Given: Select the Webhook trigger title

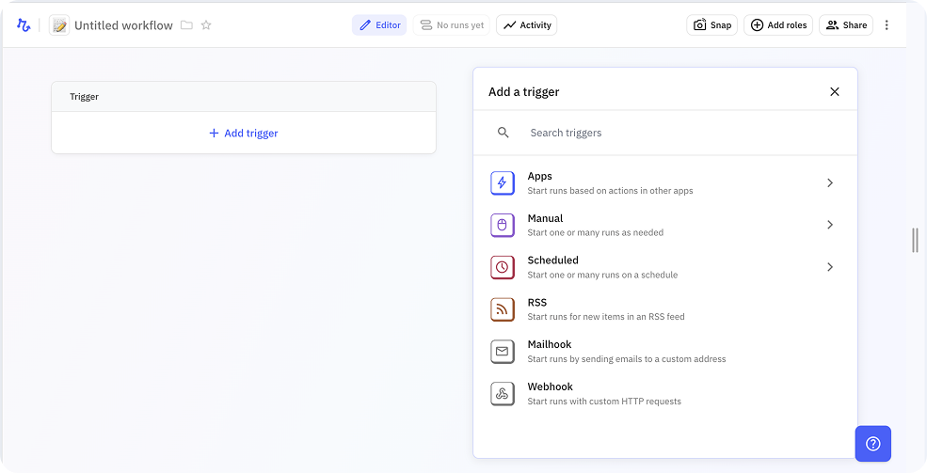Looking at the screenshot, I should click(551, 386).
